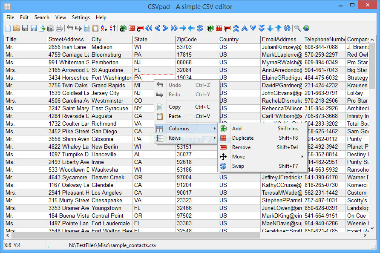
Task: Click the globe icon in the toolbar
Action: [x=306, y=28]
